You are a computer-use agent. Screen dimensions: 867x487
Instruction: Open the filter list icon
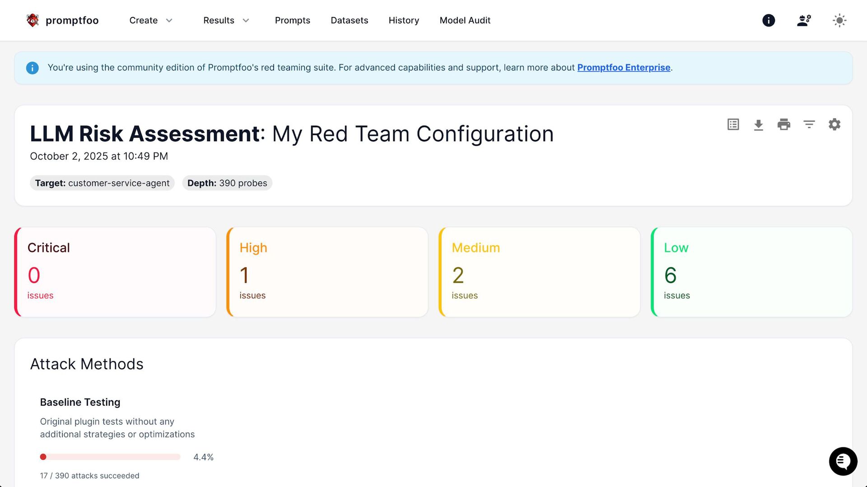pos(809,124)
